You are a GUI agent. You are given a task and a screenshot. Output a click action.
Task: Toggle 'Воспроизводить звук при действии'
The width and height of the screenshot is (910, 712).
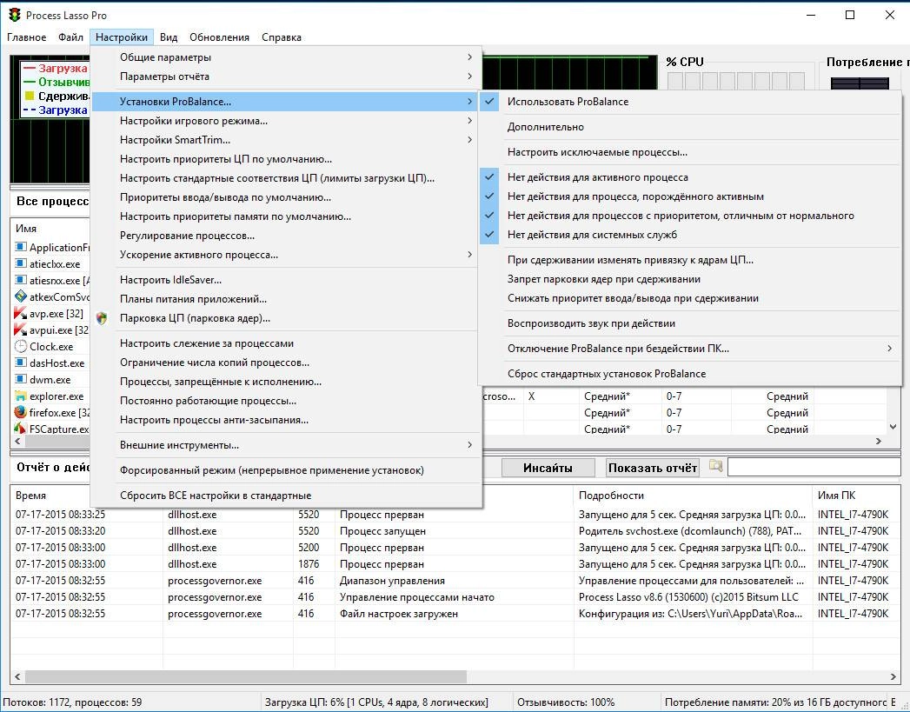(x=690, y=323)
